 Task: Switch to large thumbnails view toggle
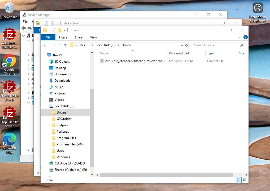(x=245, y=180)
